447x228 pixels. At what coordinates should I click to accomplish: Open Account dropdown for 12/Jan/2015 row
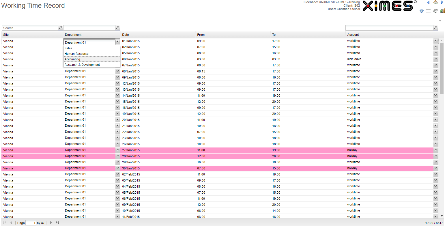click(x=435, y=83)
